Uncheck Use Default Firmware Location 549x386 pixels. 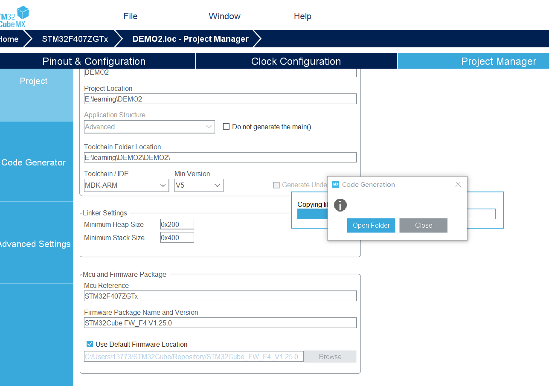coord(90,344)
